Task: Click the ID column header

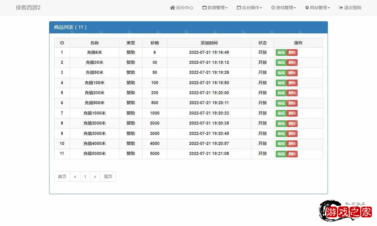Action: 62,43
